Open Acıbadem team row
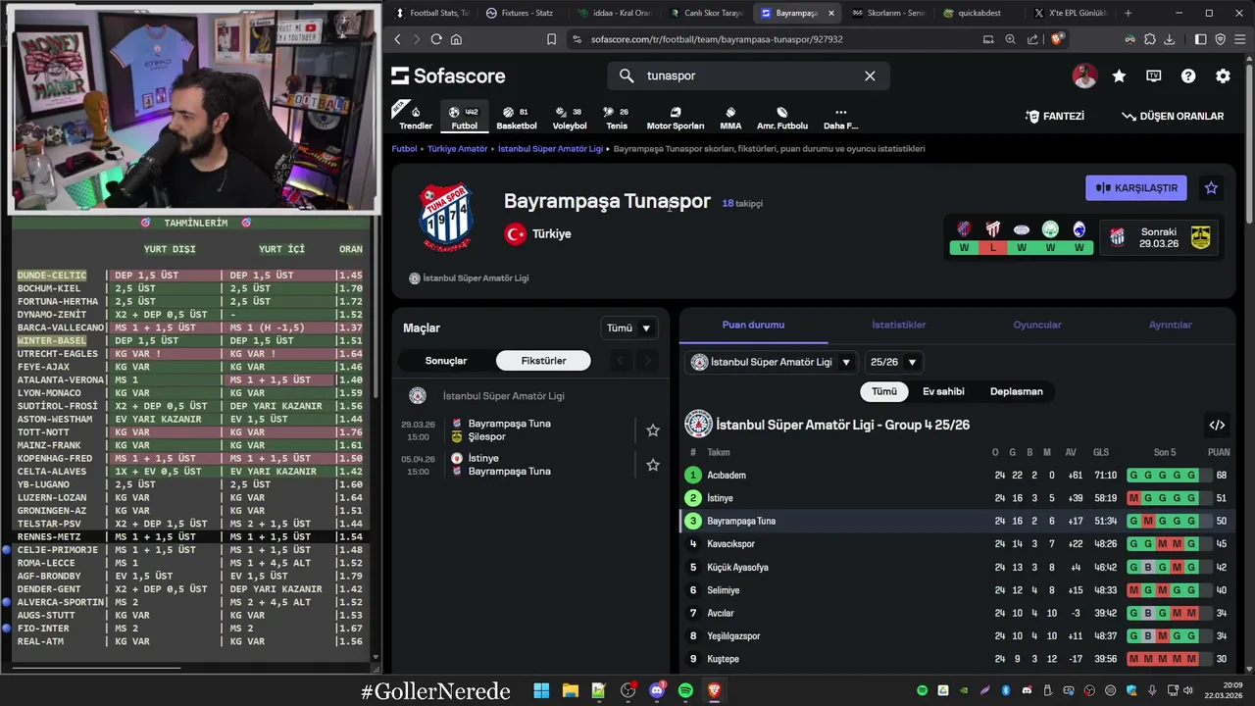Image resolution: width=1255 pixels, height=706 pixels. click(x=958, y=476)
